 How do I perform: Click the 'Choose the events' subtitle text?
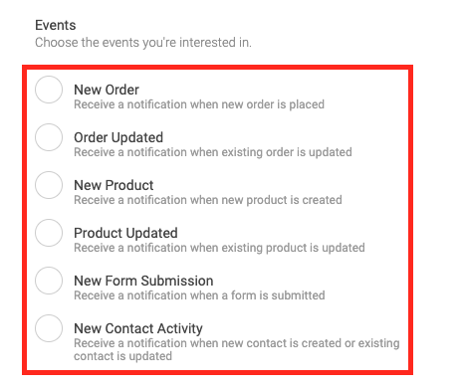coord(143,43)
